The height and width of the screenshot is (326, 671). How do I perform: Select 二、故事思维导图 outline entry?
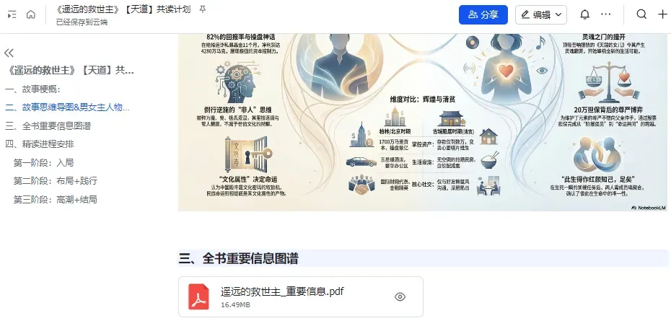coord(67,107)
